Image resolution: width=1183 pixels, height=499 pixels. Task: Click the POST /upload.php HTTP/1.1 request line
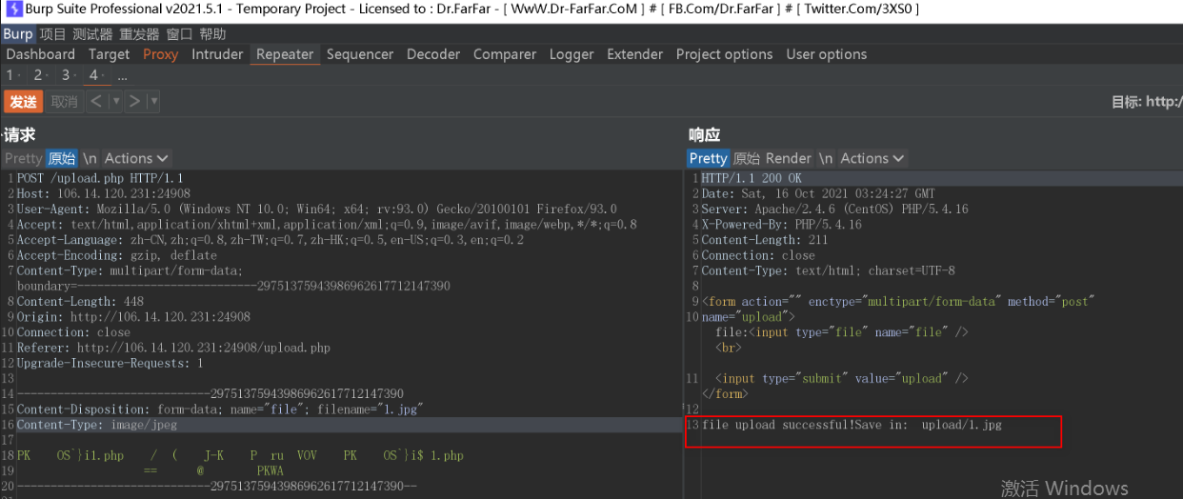pyautogui.click(x=100, y=178)
